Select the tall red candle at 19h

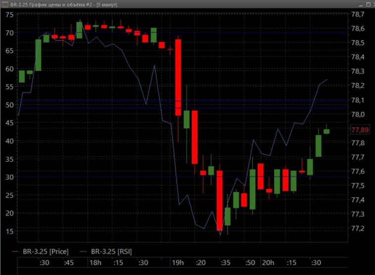point(178,77)
